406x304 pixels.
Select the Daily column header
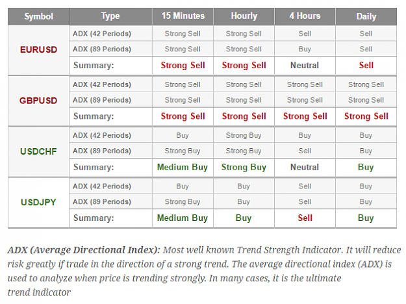(366, 16)
